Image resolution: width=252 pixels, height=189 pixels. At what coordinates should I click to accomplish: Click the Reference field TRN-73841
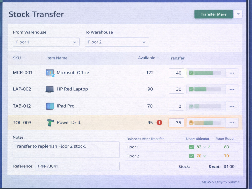(x=77, y=166)
